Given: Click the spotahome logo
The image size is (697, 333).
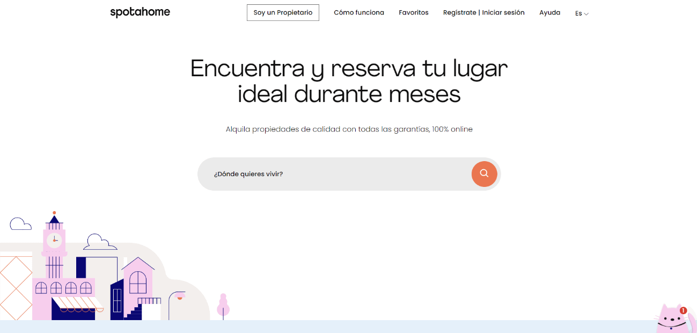Looking at the screenshot, I should (x=140, y=12).
